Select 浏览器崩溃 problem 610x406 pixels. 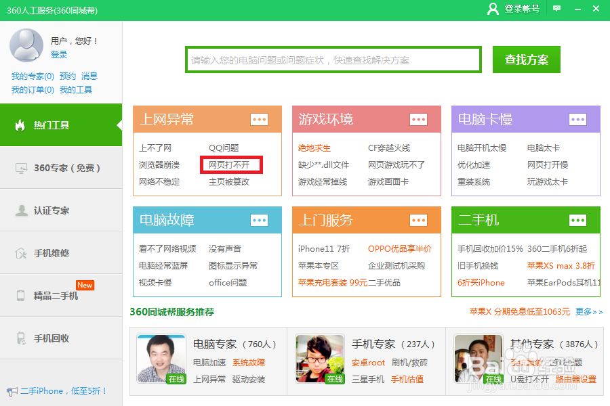pyautogui.click(x=159, y=164)
